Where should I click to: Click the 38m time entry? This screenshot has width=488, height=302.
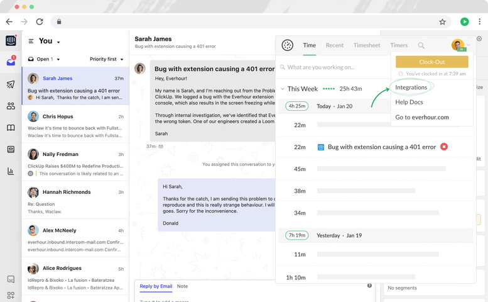point(376,191)
